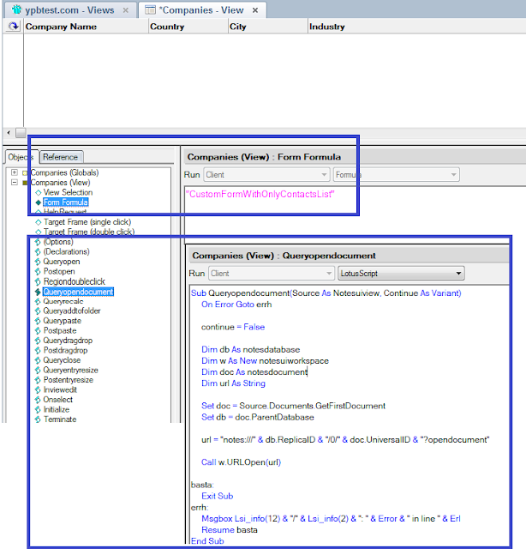Select Queryopen event
This screenshot has width=526, height=549.
pos(62,262)
